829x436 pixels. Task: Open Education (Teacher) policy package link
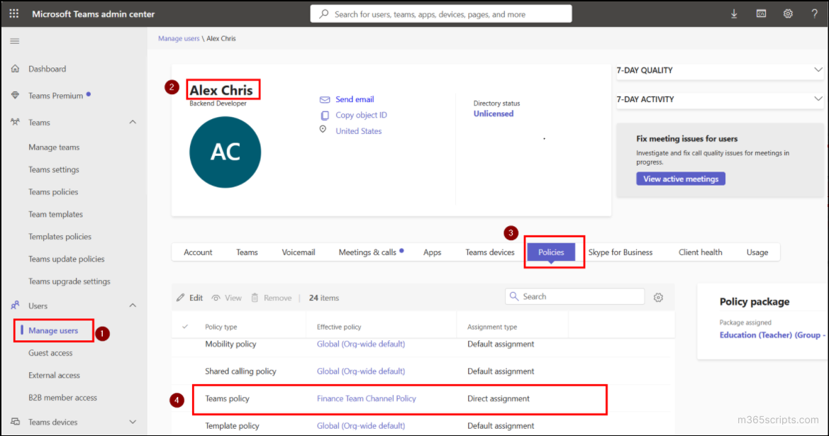click(772, 335)
